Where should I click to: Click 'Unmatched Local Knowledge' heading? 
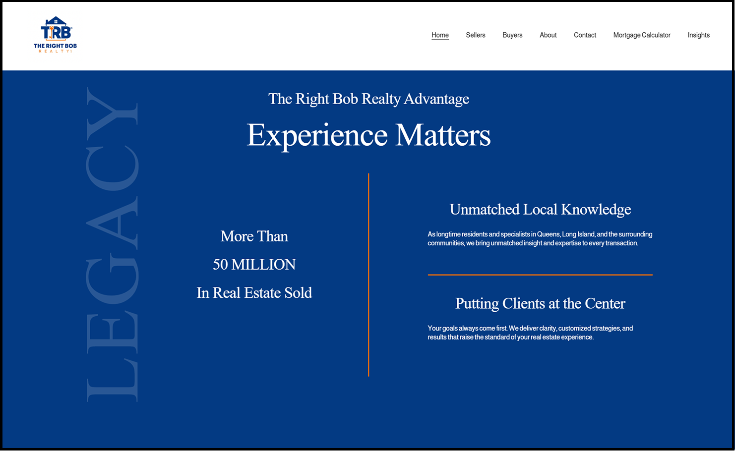point(540,210)
